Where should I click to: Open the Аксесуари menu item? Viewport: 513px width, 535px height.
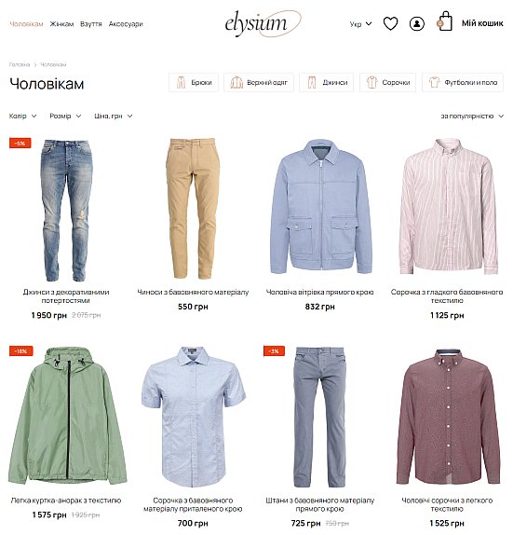[x=126, y=24]
